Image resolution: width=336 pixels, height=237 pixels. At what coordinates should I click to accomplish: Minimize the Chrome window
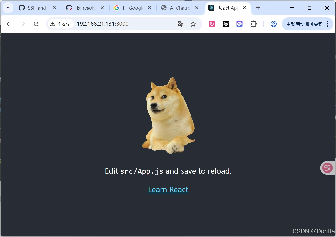[292, 8]
